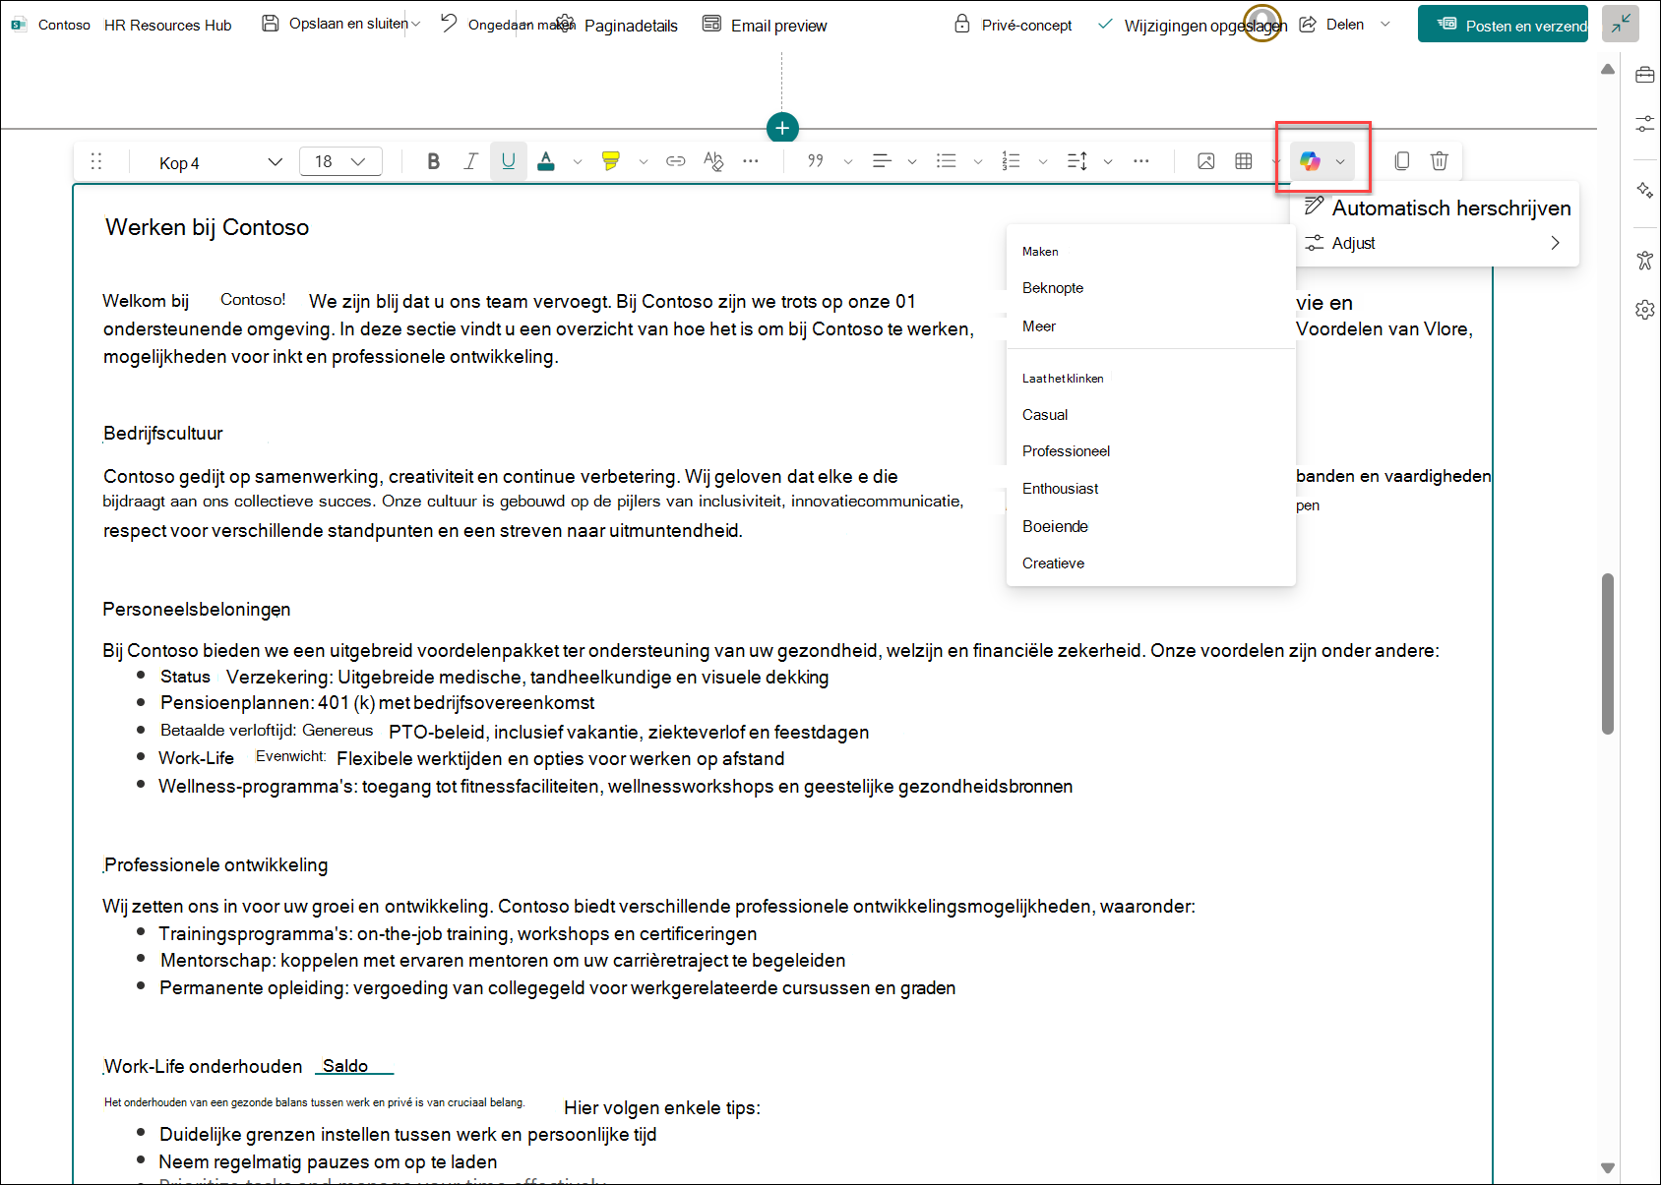This screenshot has height=1185, width=1661.
Task: Clear formatting with the Ab icon
Action: (713, 161)
